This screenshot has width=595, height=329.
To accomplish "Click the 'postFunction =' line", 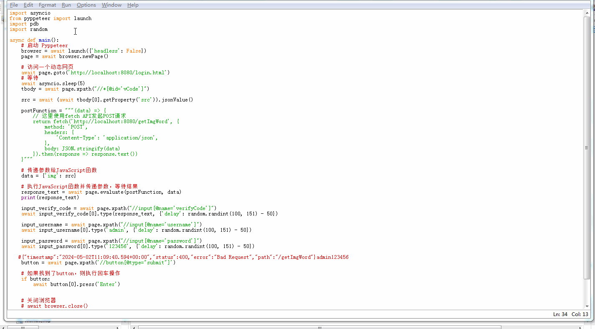I will pos(63,111).
